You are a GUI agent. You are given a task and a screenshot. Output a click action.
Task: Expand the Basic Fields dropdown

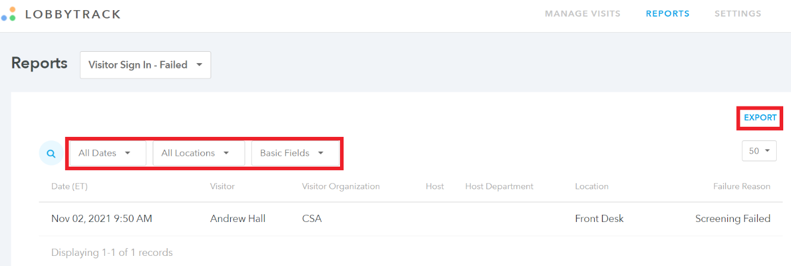click(295, 154)
